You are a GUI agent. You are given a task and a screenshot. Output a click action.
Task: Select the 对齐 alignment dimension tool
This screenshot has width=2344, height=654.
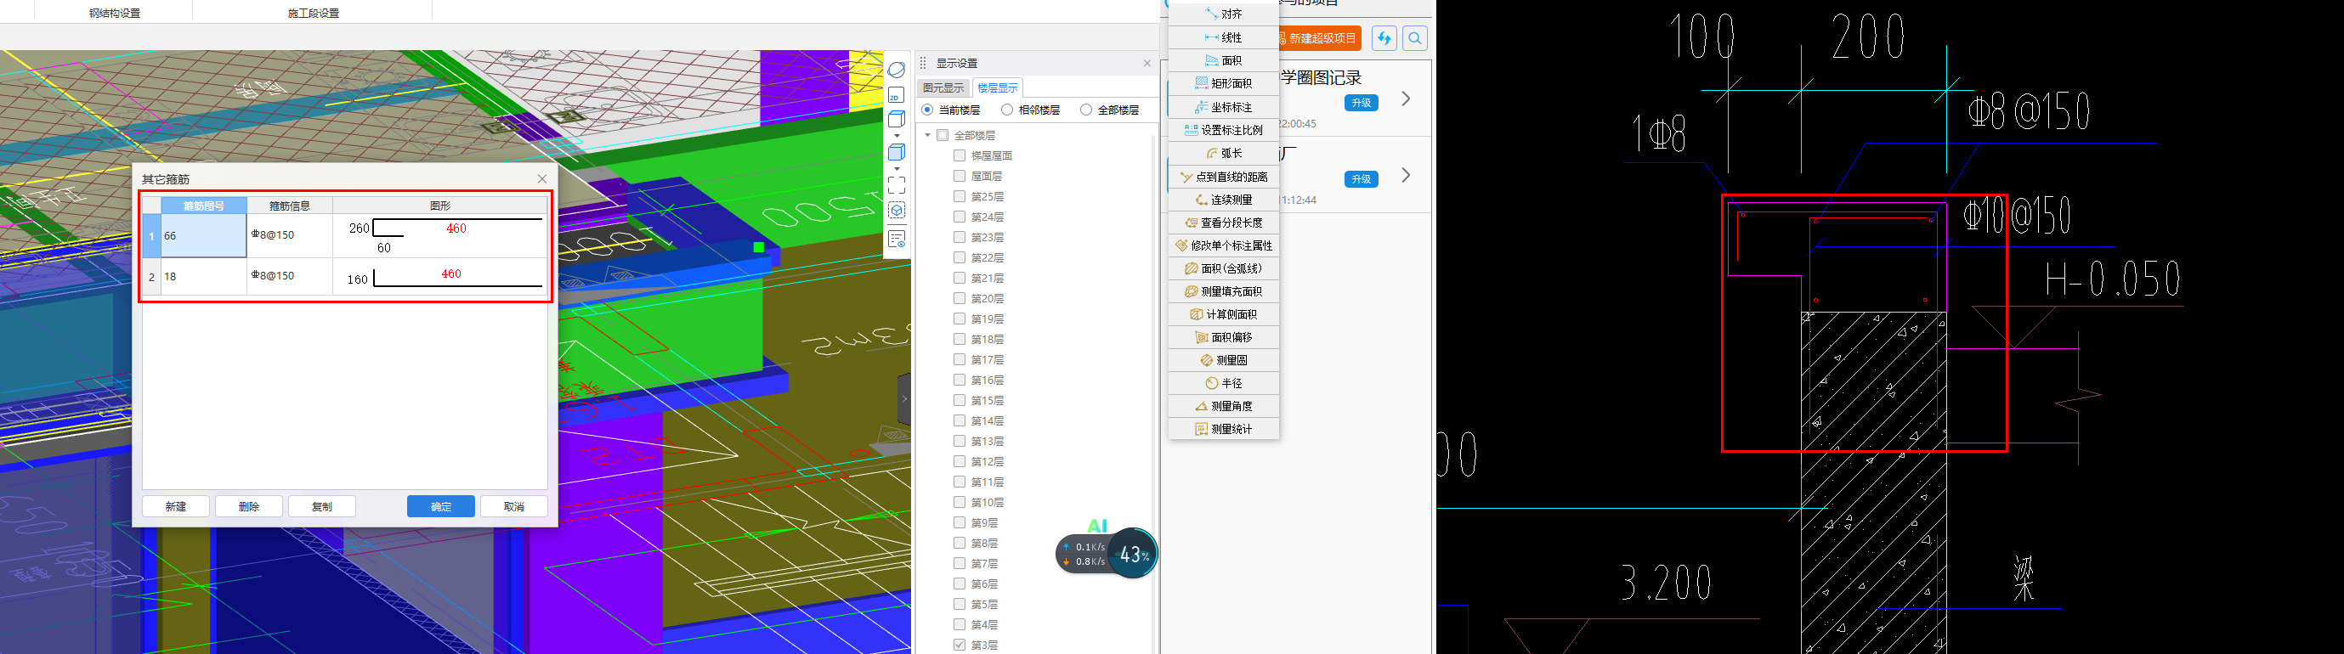pyautogui.click(x=1224, y=14)
